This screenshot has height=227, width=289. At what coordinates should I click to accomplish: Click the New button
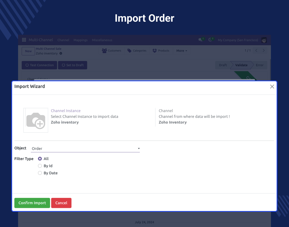point(28,51)
